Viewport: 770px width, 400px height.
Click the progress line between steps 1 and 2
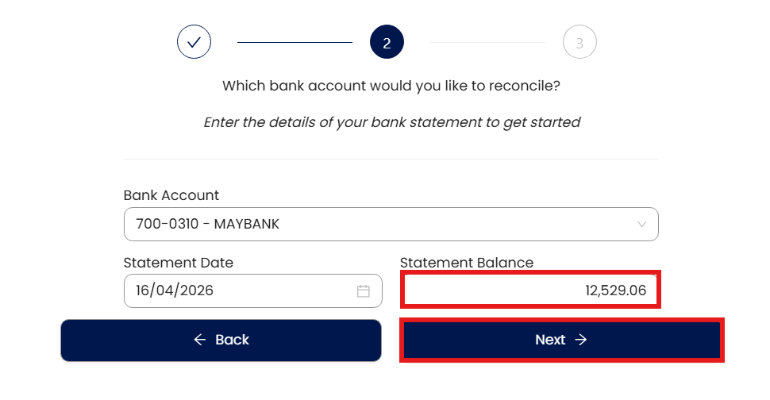pyautogui.click(x=295, y=42)
